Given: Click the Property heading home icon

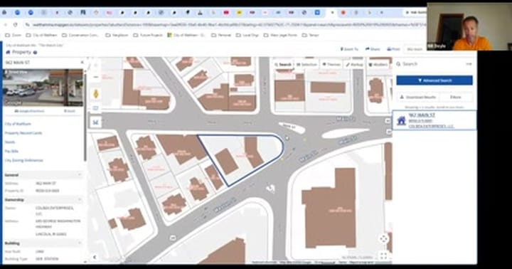Looking at the screenshot, I should 8,52.
